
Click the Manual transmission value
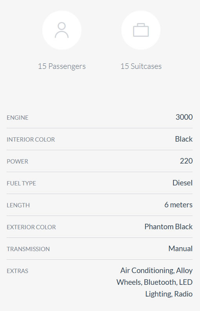coord(180,248)
